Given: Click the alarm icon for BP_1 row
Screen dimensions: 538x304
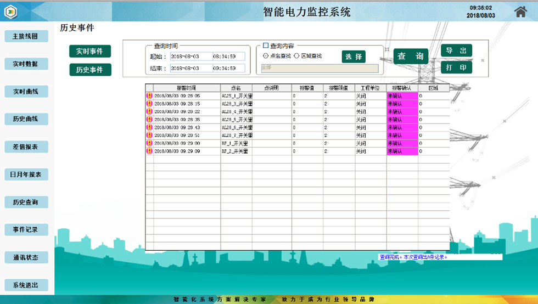Looking at the screenshot, I should click(149, 143).
